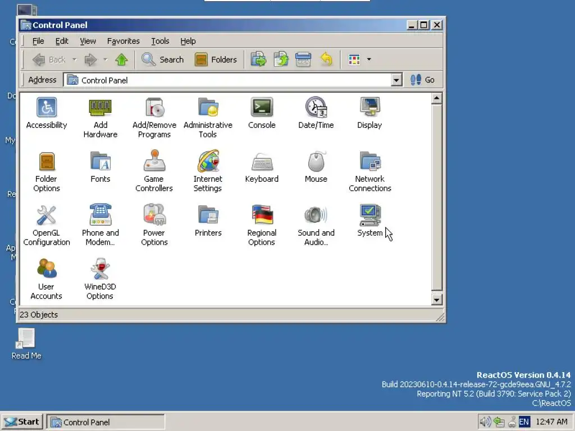Screen dimensions: 575x431
Task: Open the Edit menu
Action: click(x=62, y=41)
